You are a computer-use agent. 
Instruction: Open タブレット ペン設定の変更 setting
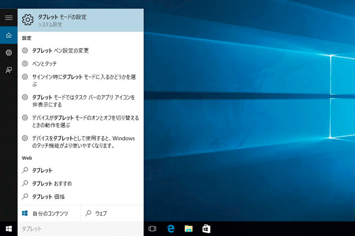tap(80, 51)
